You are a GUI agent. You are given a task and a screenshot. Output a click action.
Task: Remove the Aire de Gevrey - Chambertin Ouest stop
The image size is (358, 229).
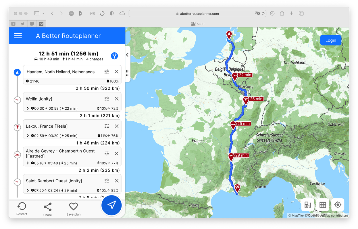click(116, 153)
